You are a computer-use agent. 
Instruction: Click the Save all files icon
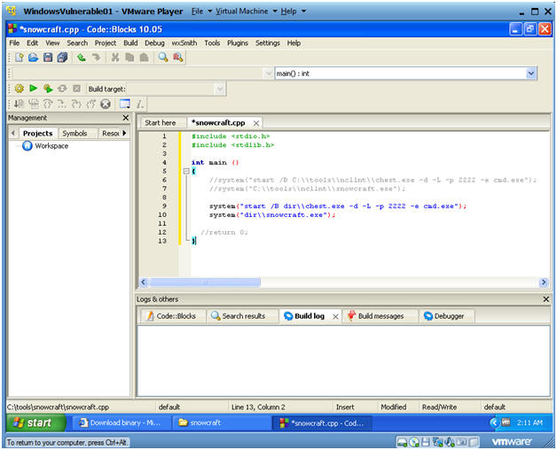[x=62, y=58]
